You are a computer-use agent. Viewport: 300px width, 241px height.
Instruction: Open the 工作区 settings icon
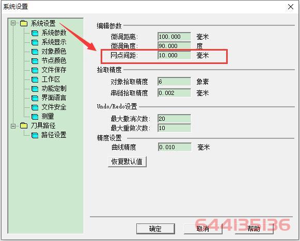pyautogui.click(x=35, y=79)
